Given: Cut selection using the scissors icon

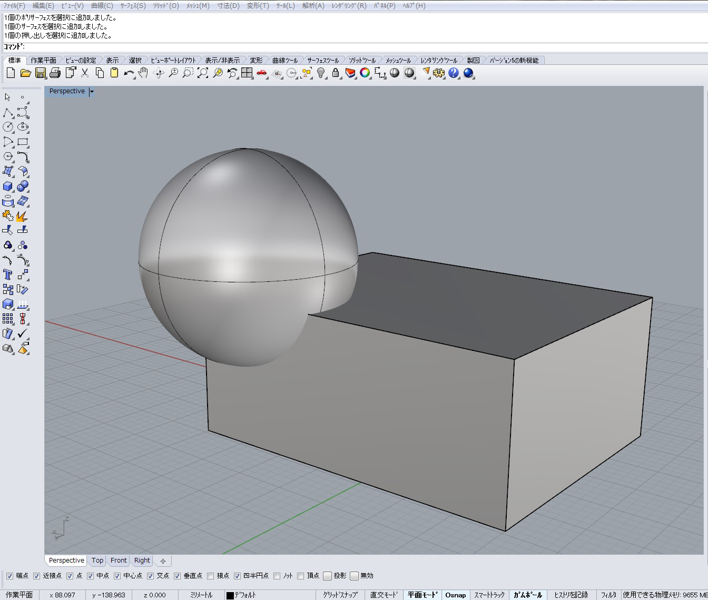Looking at the screenshot, I should pos(85,73).
